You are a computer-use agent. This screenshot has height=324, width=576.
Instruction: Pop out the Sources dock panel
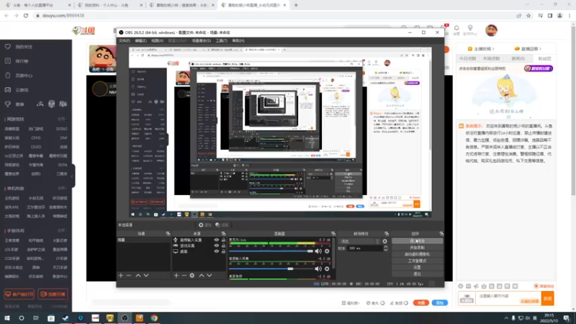223,233
